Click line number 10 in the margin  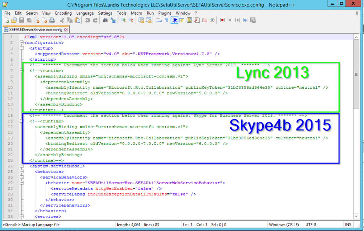10,88
